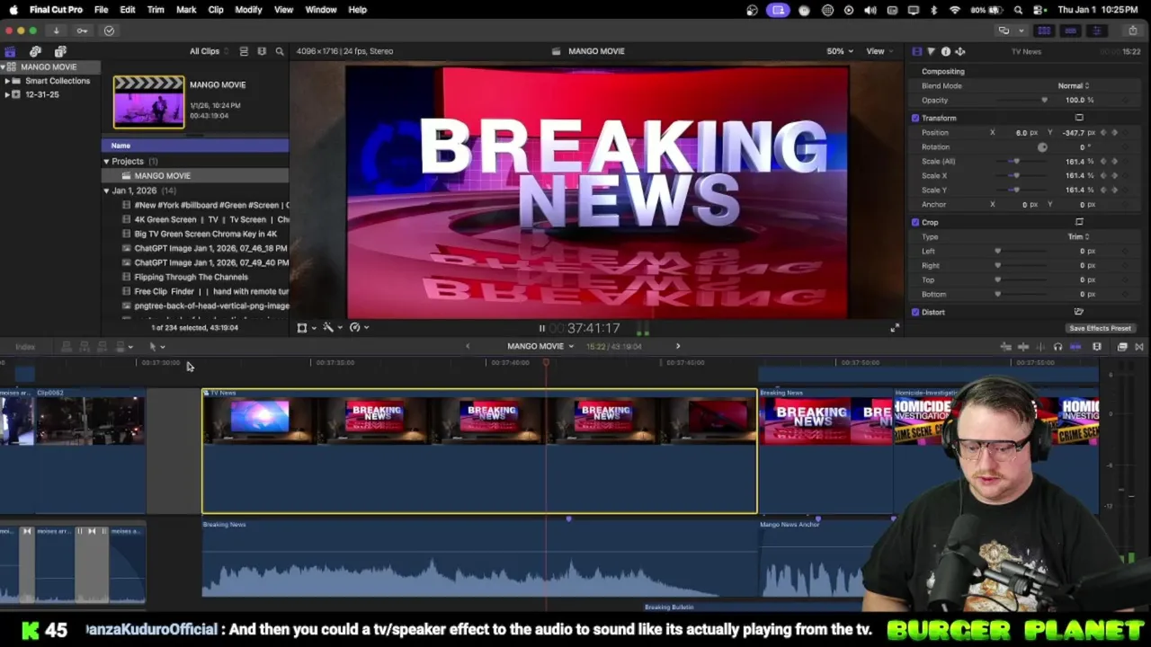Collapse the Jan 1, 2026 group
Image resolution: width=1151 pixels, height=647 pixels.
(106, 191)
